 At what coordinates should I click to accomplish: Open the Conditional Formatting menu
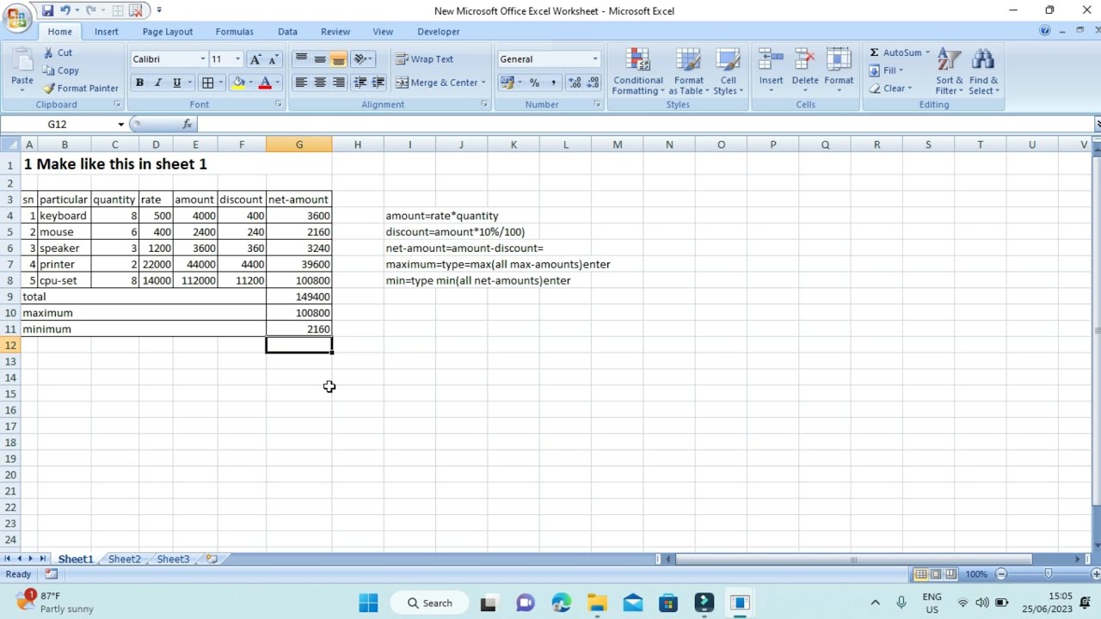click(x=637, y=71)
